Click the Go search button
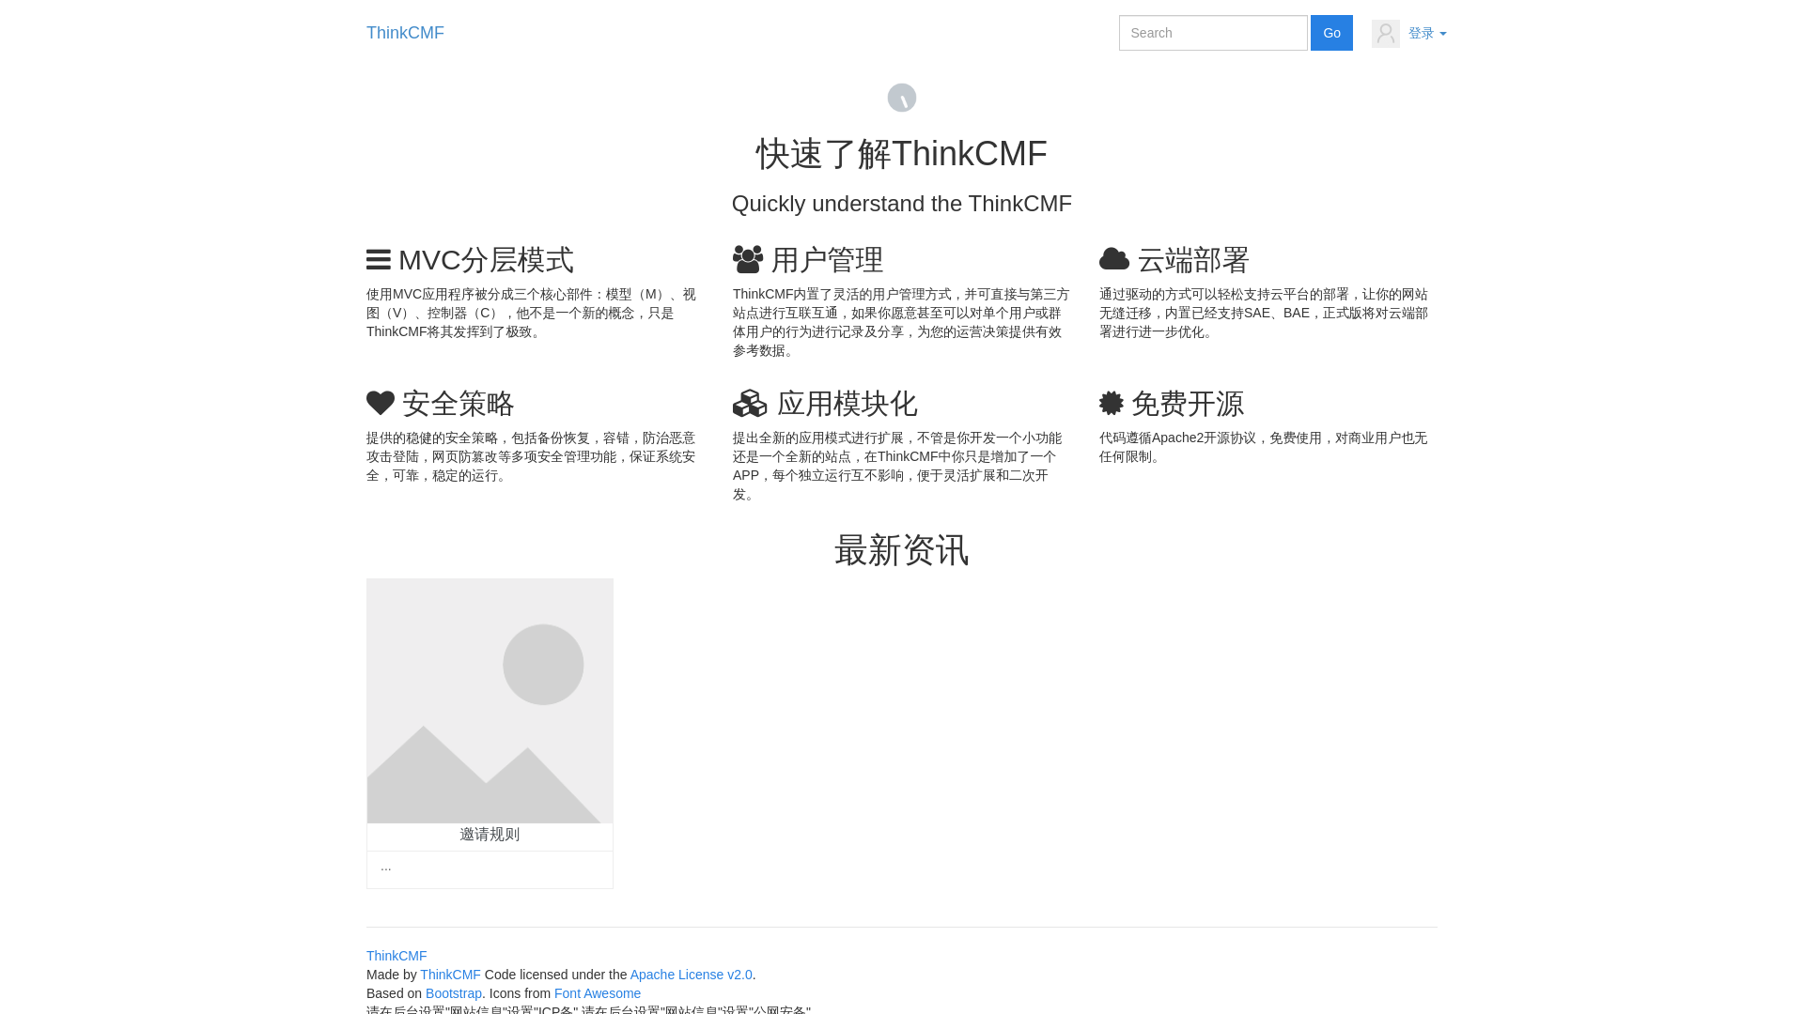This screenshot has height=1014, width=1804. click(x=1331, y=33)
